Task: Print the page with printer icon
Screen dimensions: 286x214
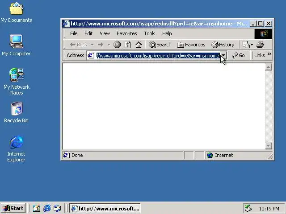Action: click(x=260, y=45)
